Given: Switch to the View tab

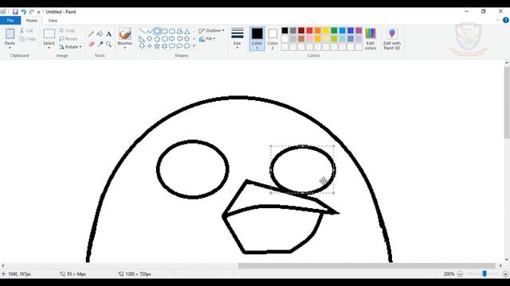Looking at the screenshot, I should [x=53, y=21].
